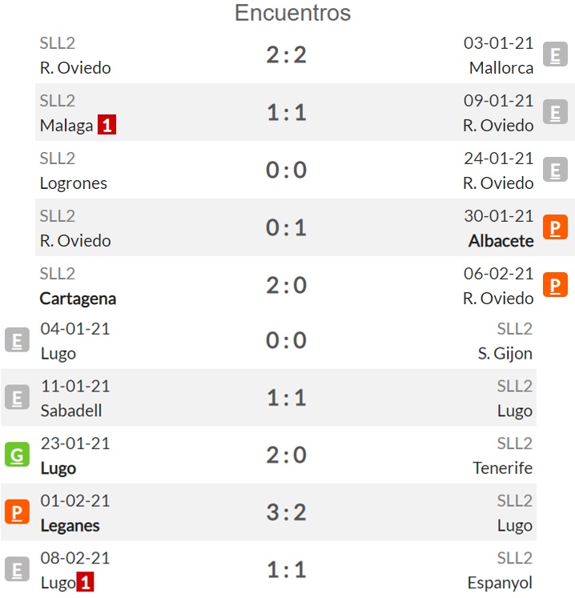Screen dimensions: 575x598
Task: Open the Leganes team link
Action: click(70, 525)
